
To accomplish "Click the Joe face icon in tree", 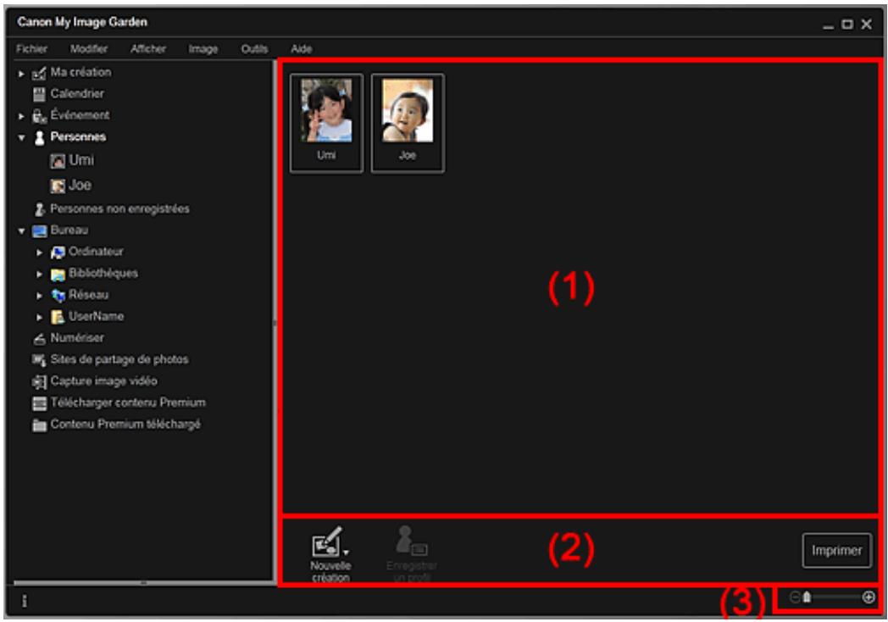I will [58, 186].
